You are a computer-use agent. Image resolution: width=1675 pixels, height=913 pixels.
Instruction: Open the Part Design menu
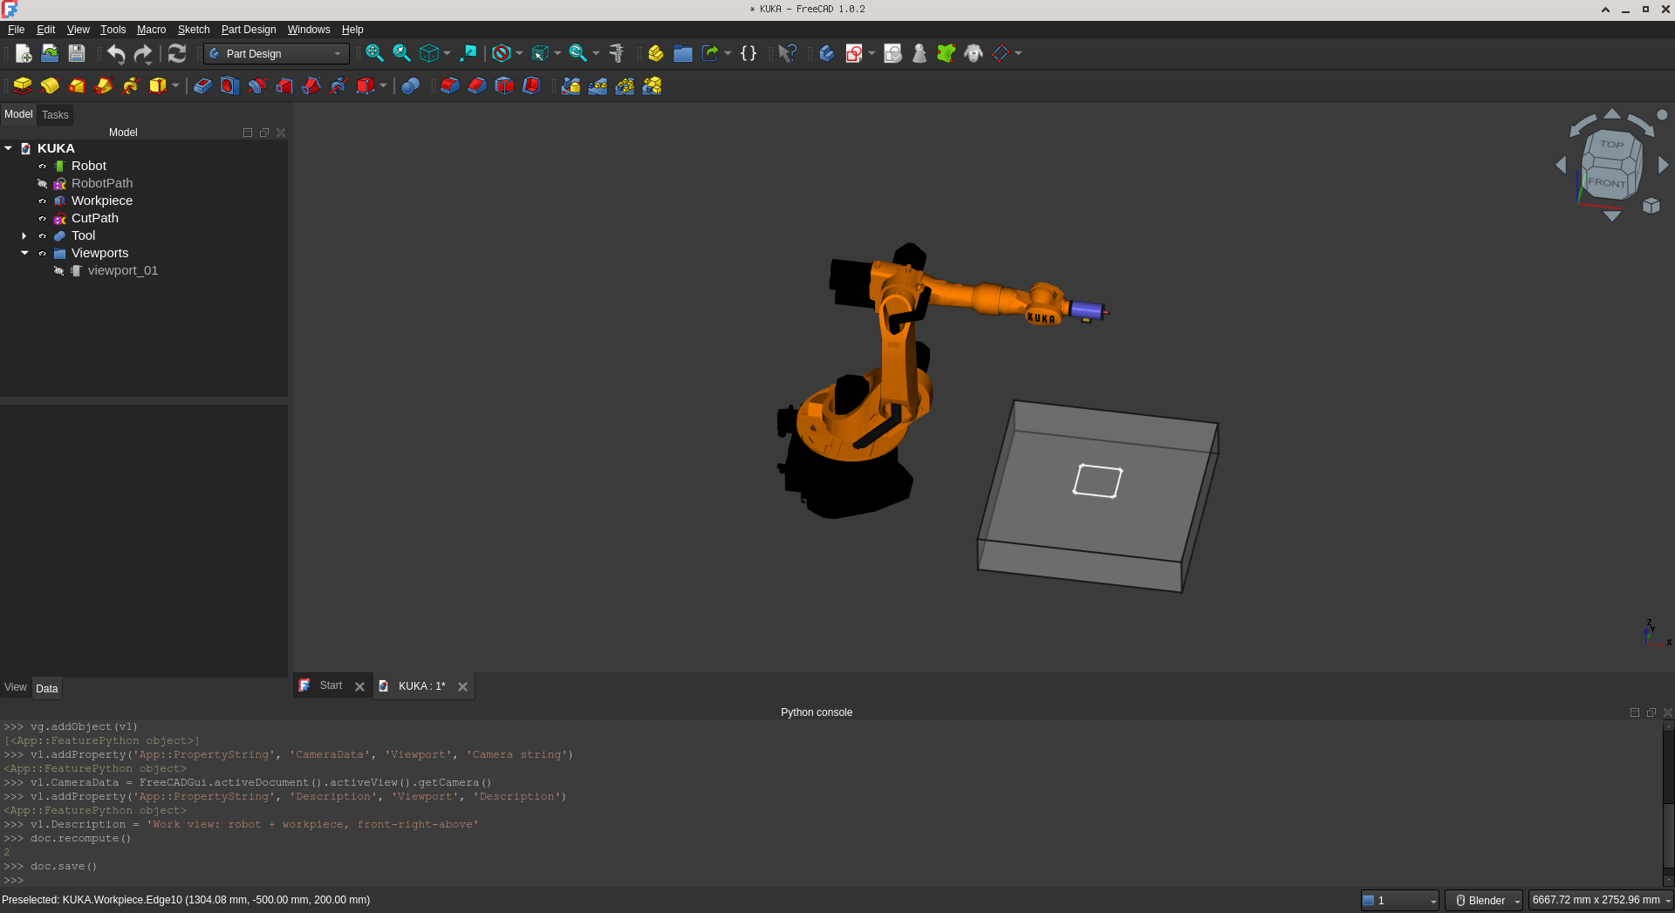(x=249, y=30)
